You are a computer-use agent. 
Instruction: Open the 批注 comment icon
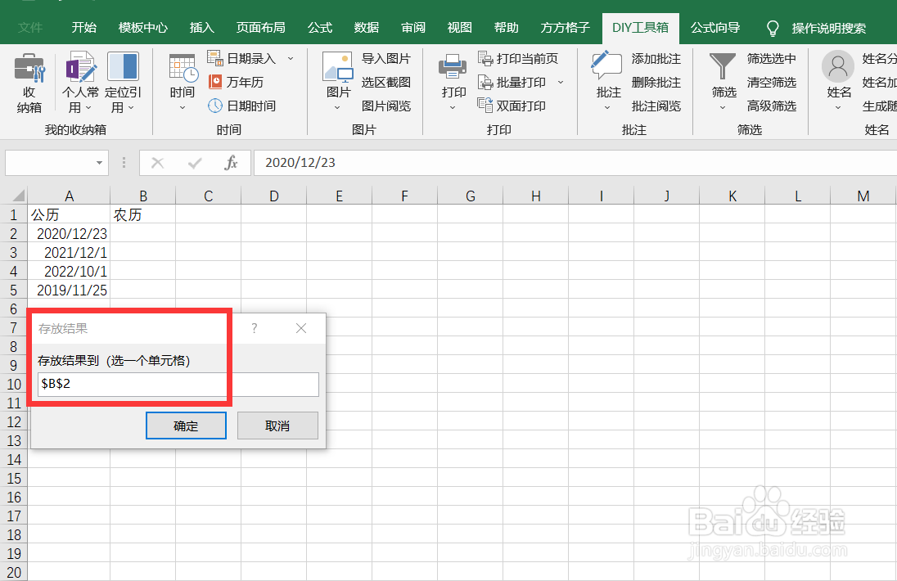click(x=606, y=65)
